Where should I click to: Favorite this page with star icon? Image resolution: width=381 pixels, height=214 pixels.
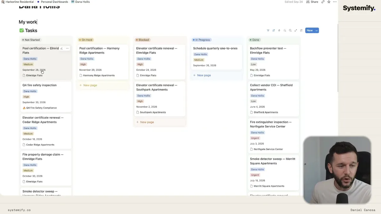click(329, 2)
